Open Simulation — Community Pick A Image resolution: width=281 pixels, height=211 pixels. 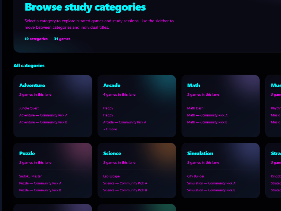pyautogui.click(x=211, y=183)
